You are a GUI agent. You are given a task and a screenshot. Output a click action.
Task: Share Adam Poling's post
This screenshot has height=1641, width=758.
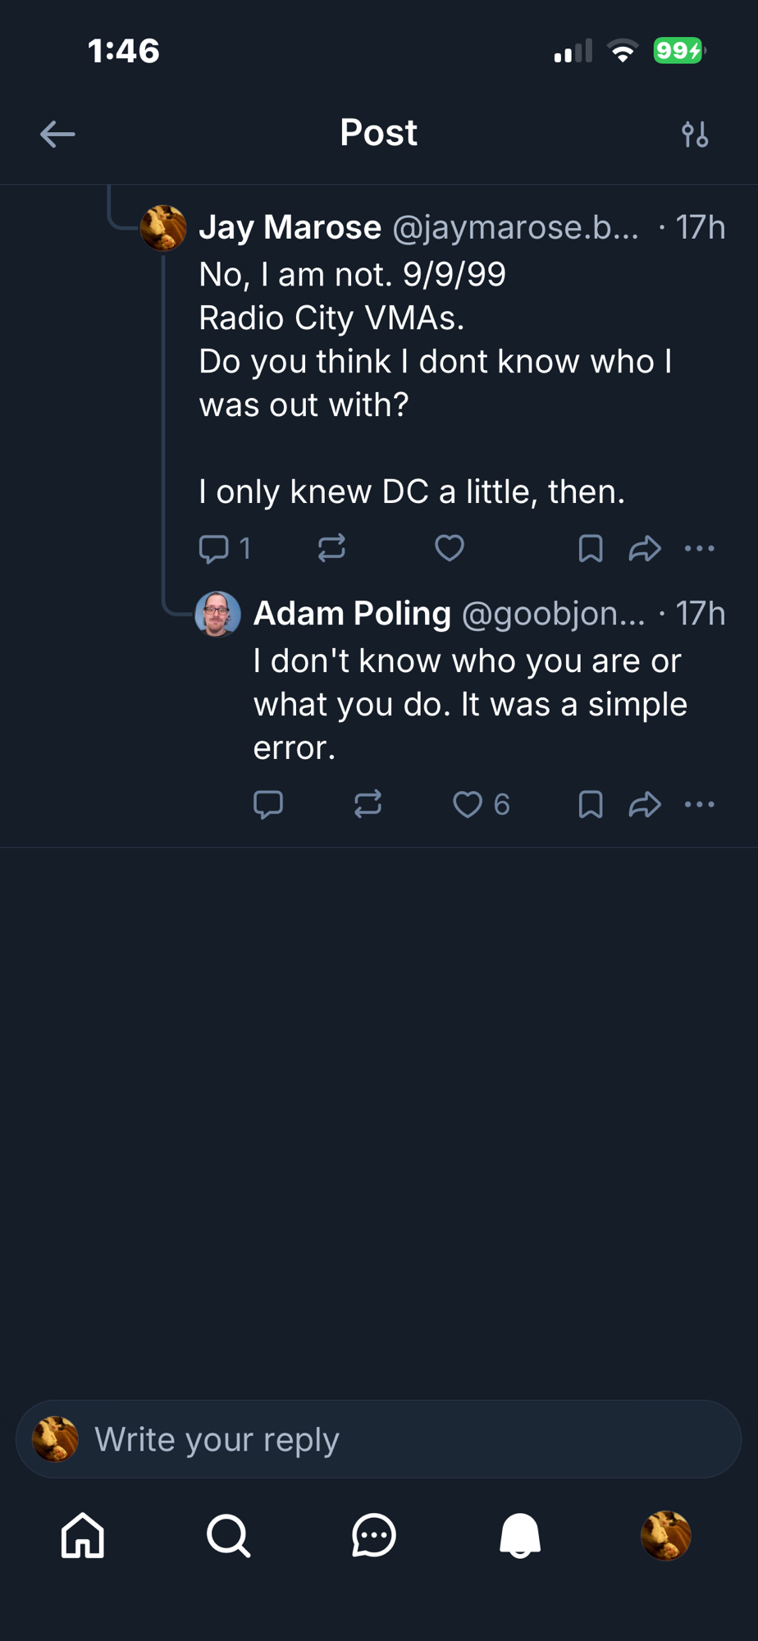[645, 804]
